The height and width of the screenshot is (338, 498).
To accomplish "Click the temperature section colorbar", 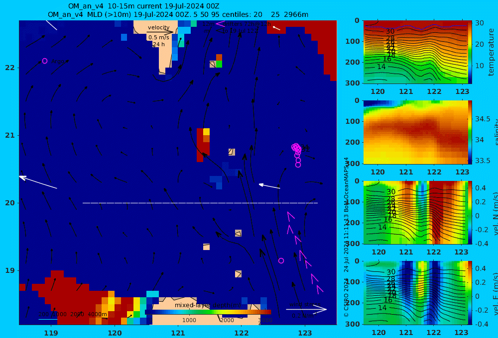I will (470, 52).
